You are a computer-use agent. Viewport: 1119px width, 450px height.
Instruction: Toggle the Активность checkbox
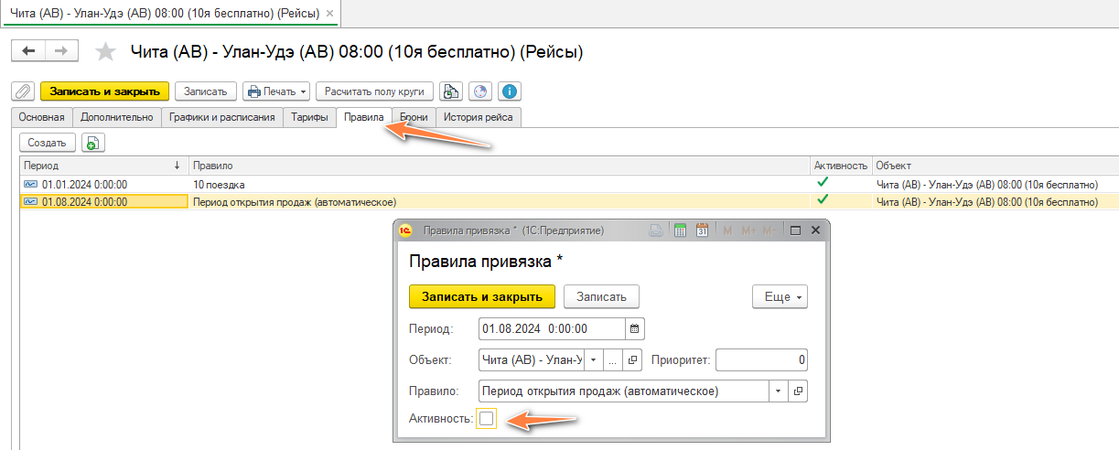click(x=487, y=419)
